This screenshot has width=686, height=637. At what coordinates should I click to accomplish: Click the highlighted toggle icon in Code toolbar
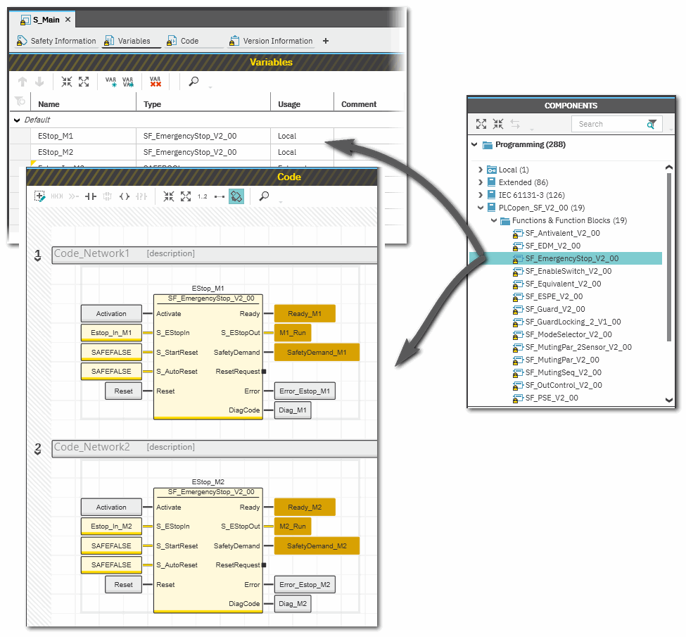[236, 196]
